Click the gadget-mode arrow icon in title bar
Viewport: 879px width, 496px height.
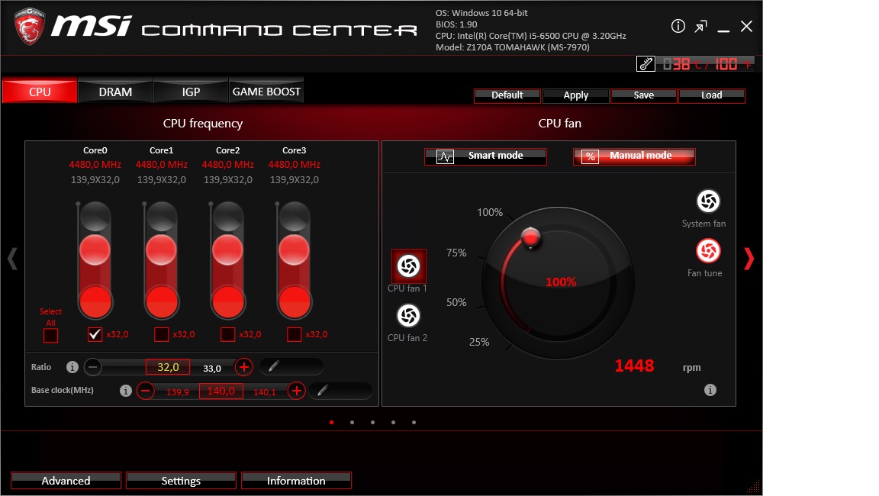tap(700, 27)
